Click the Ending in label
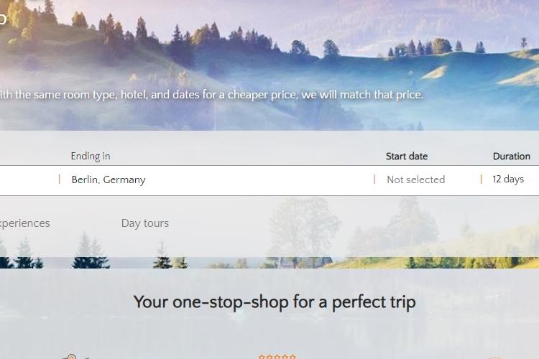Image resolution: width=539 pixels, height=359 pixels. click(x=91, y=156)
